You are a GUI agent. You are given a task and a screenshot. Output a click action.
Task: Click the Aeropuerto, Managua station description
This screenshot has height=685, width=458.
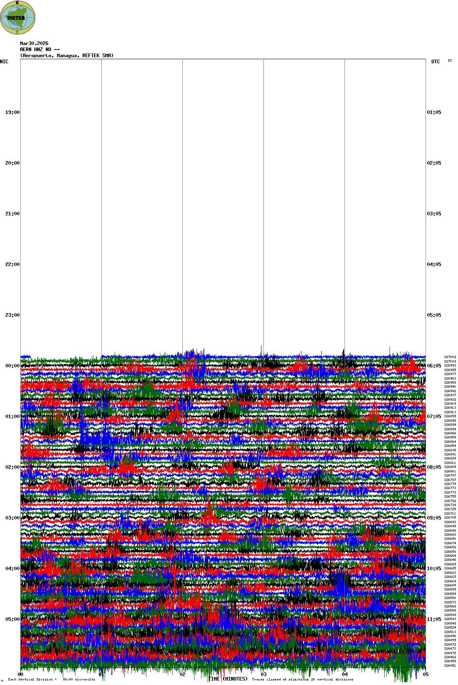tap(67, 56)
